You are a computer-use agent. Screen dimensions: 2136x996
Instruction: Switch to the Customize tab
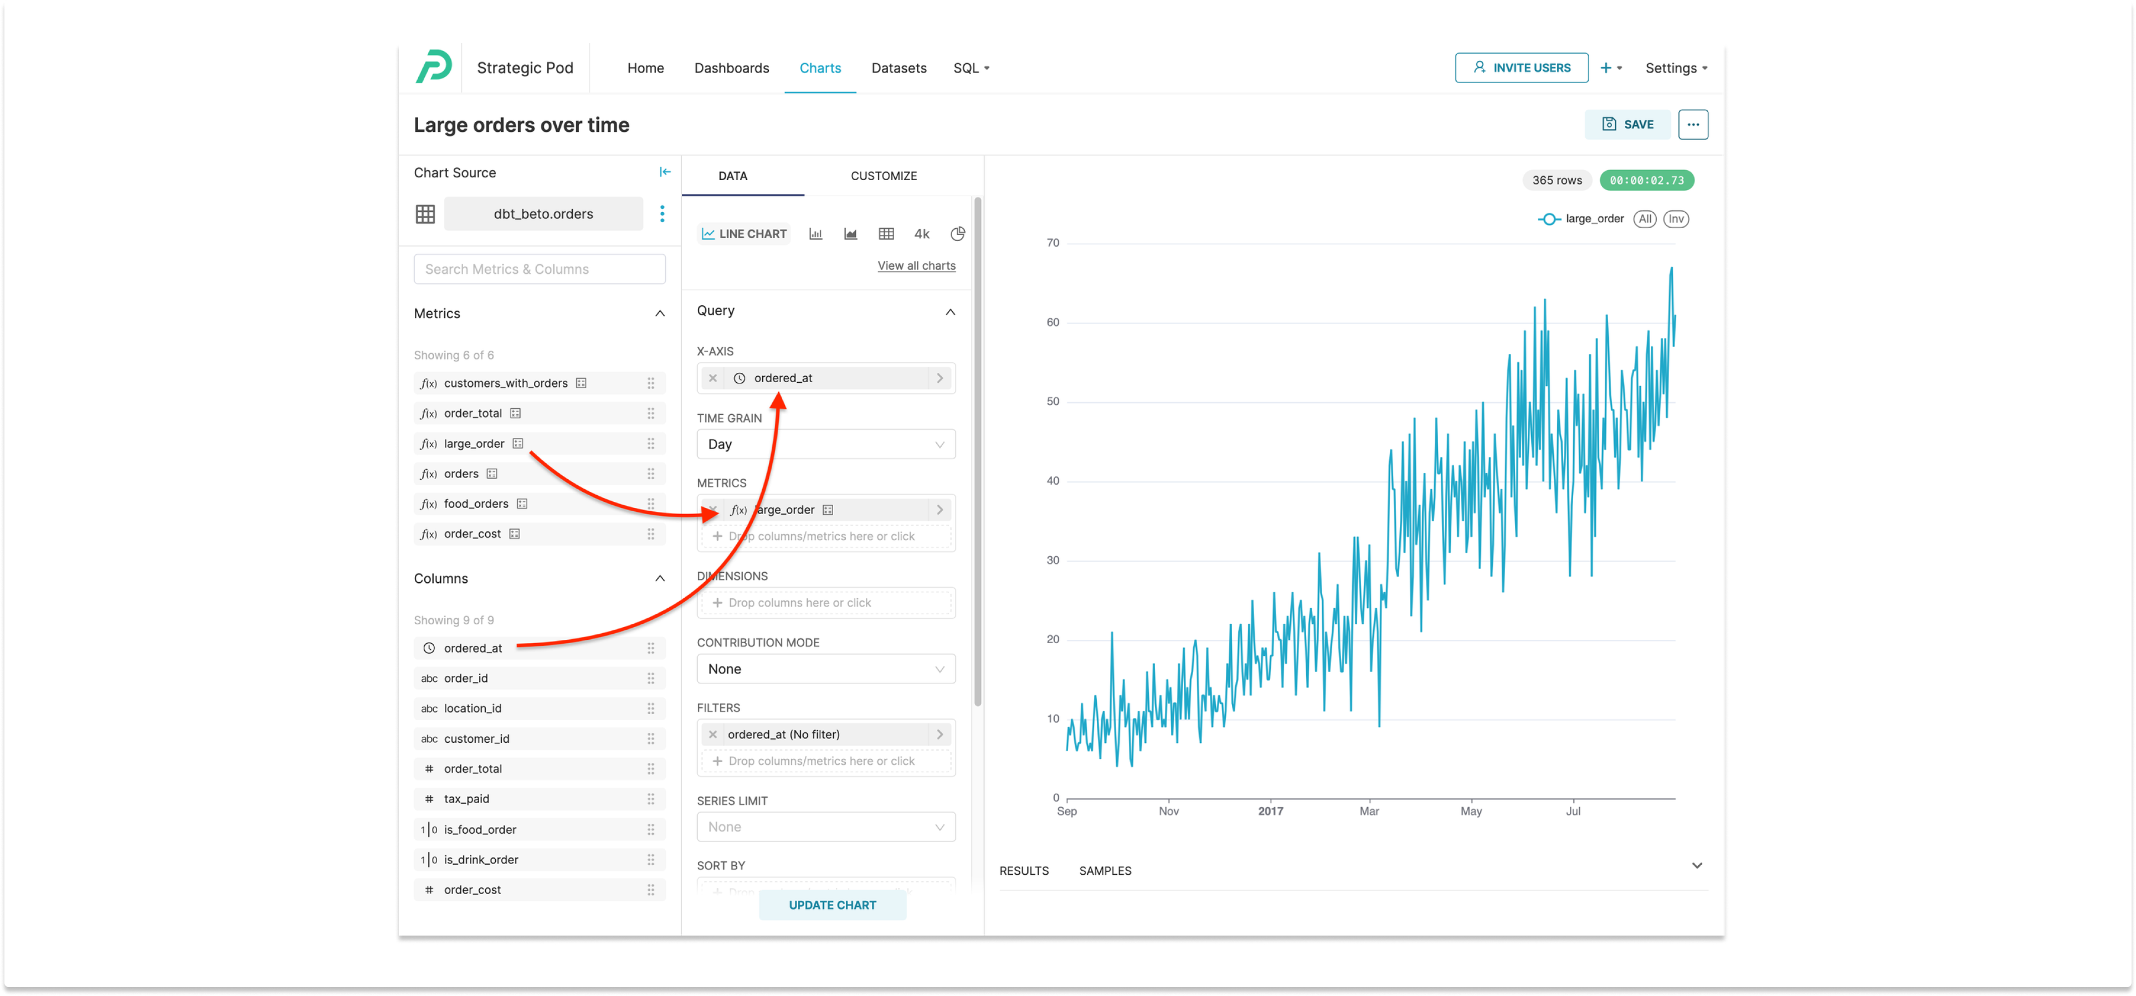pyautogui.click(x=883, y=175)
